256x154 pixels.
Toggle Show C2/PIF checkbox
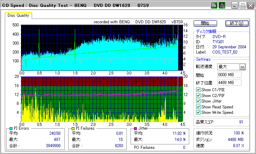tap(198, 95)
